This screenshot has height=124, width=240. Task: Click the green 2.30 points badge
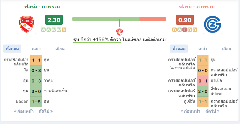(x=54, y=20)
